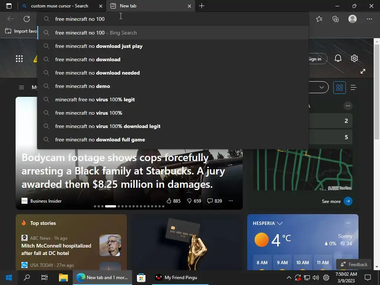Select 'free minecraft no 100 - Bing Search' suggestion
This screenshot has width=380, height=285.
point(173,33)
